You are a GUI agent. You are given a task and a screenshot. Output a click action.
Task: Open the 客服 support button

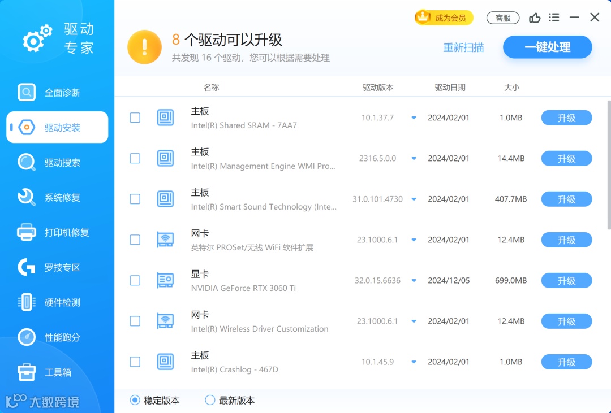pyautogui.click(x=503, y=18)
